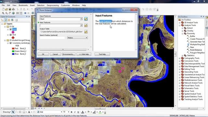Apply Italic text formatting
The width and height of the screenshot is (208, 117).
[75, 112]
